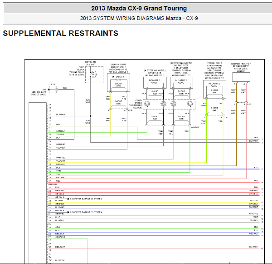This screenshot has width=272, height=264.
Task: Click the "YEL/GRN" label on pin 1R row
Action: point(60,161)
